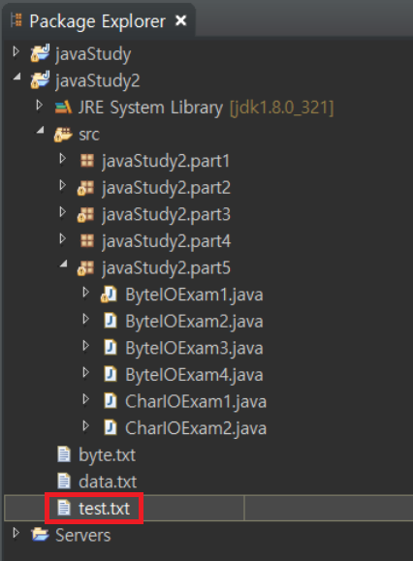Click the ByteIOExam3.java file icon
The height and width of the screenshot is (561, 413).
[x=111, y=348]
